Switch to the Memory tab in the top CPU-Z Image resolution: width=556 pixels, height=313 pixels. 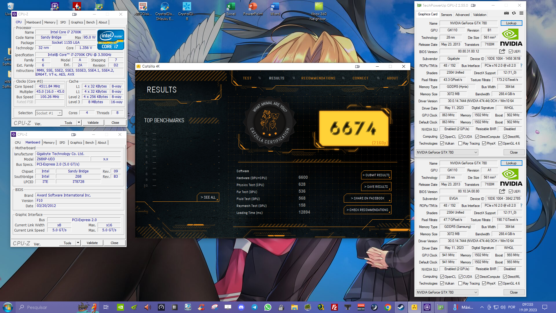pyautogui.click(x=50, y=22)
